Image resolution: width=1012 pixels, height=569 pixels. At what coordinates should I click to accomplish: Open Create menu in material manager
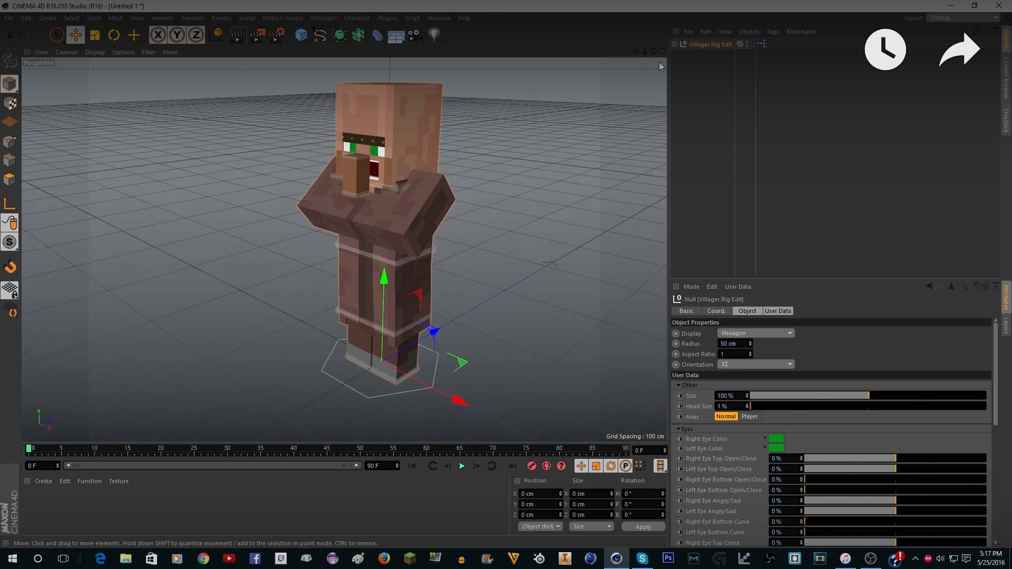[43, 481]
